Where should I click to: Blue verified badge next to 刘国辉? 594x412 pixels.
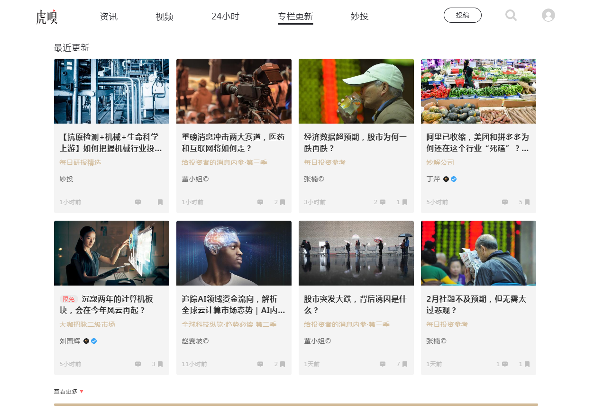[x=94, y=341]
